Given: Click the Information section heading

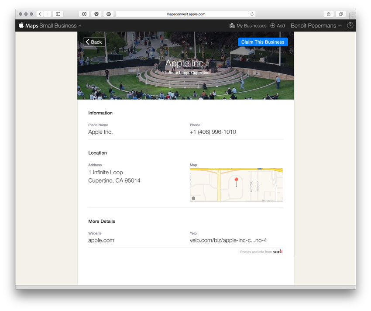Looking at the screenshot, I should pyautogui.click(x=100, y=113).
